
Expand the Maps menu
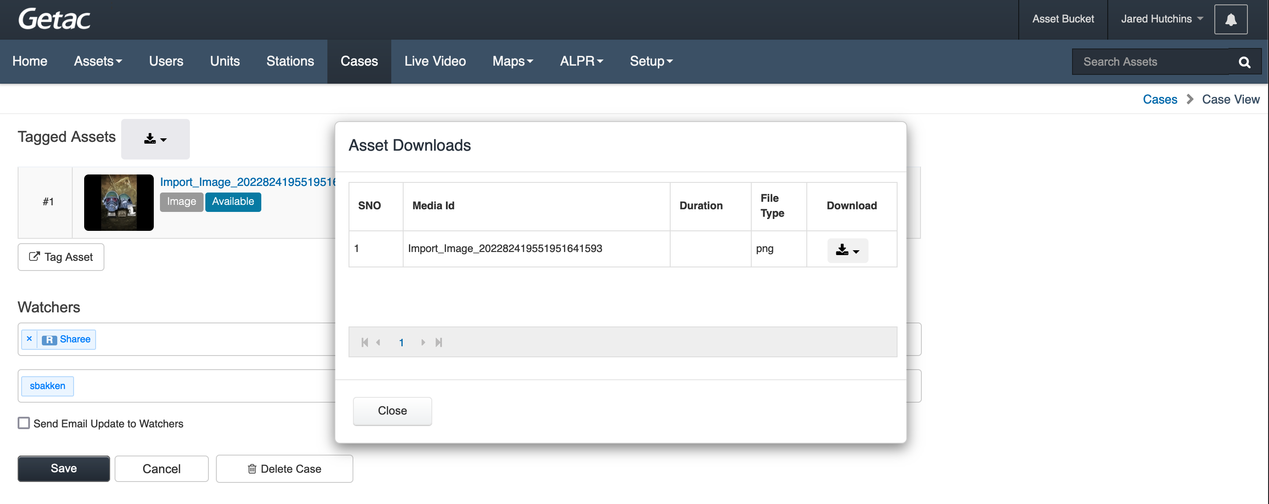click(513, 61)
